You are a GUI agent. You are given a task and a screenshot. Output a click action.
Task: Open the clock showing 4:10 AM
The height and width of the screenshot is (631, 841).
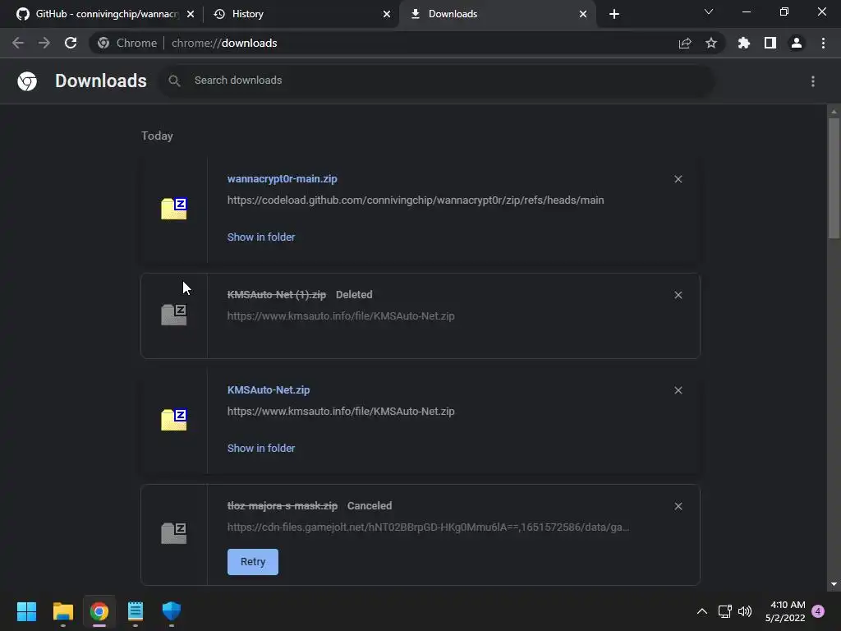point(785,611)
